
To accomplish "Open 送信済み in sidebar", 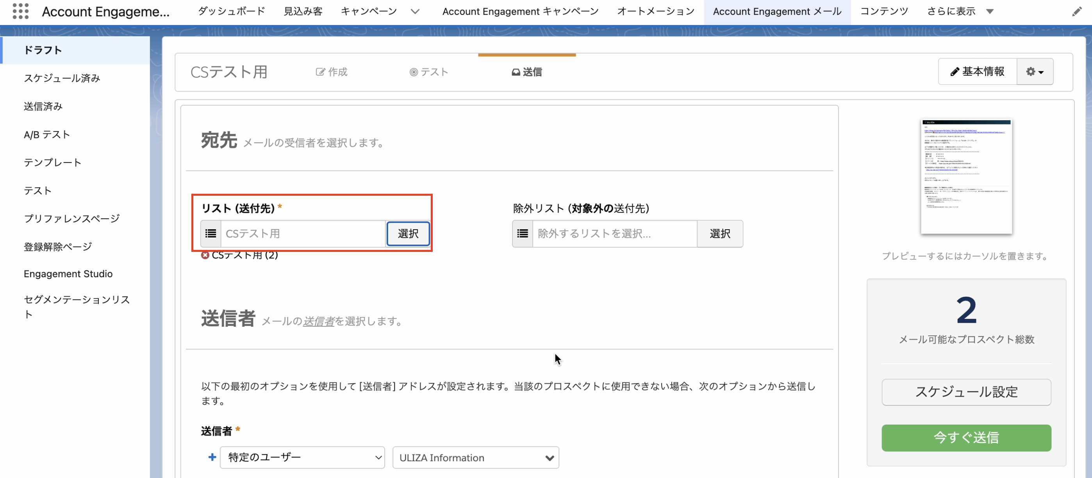I will (43, 106).
